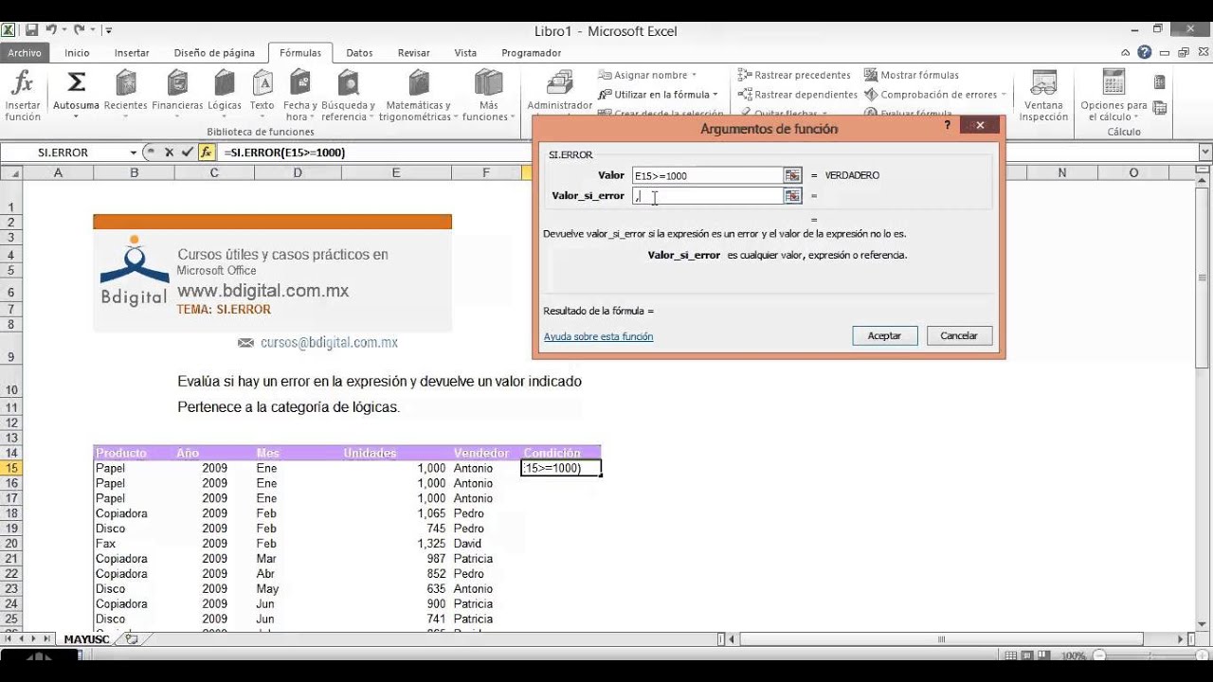The height and width of the screenshot is (682, 1213).
Task: Click the Redo arrow icon
Action: pos(79,30)
